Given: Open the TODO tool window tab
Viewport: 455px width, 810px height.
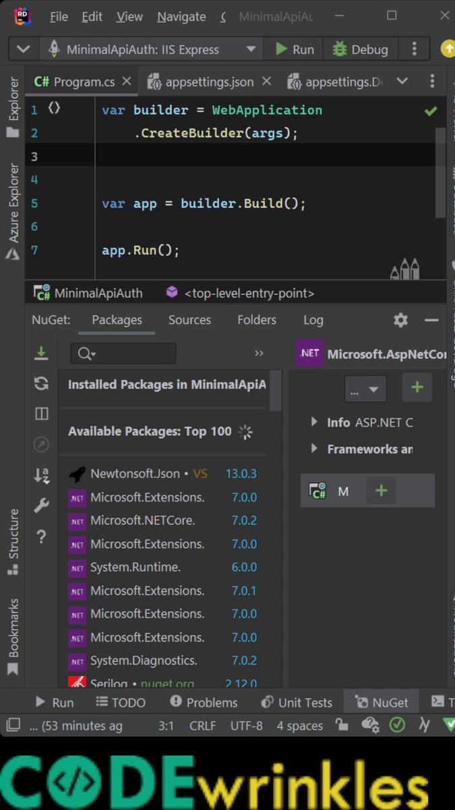Looking at the screenshot, I should coord(121,702).
